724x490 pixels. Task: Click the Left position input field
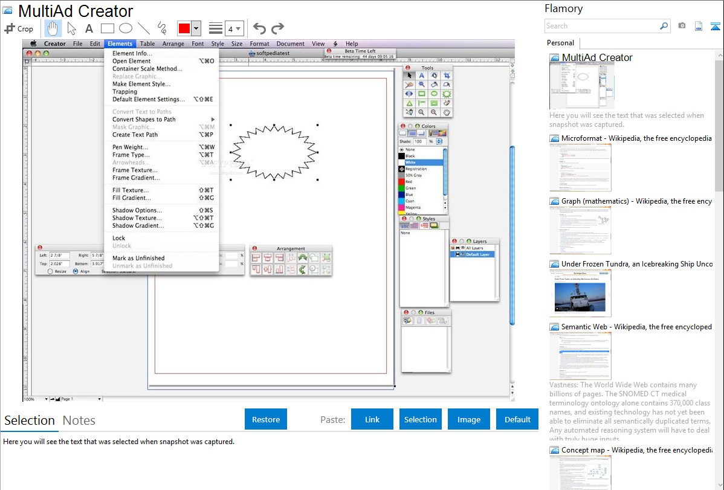[59, 256]
